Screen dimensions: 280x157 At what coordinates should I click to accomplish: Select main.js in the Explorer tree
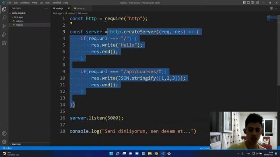pos(29,25)
